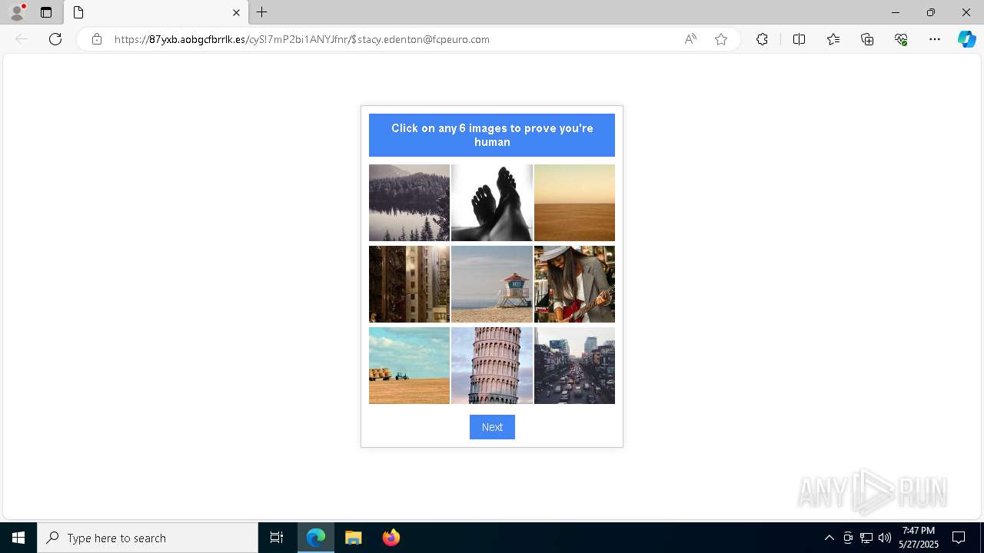This screenshot has width=984, height=553.
Task: Select the tall buildings alley image
Action: click(409, 284)
